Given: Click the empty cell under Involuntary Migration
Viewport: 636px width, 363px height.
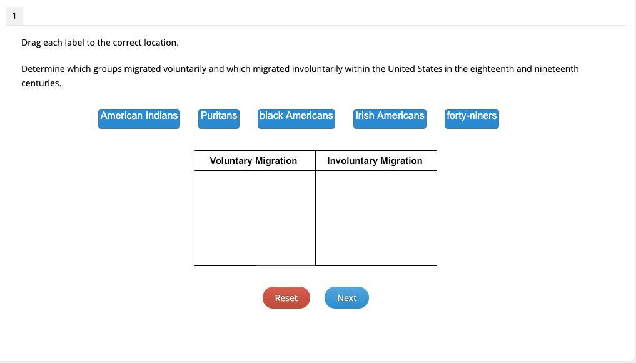Looking at the screenshot, I should click(x=376, y=218).
